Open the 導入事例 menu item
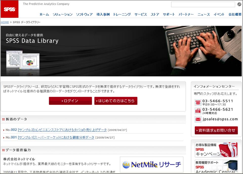The height and width of the screenshot is (174, 243). tap(103, 15)
